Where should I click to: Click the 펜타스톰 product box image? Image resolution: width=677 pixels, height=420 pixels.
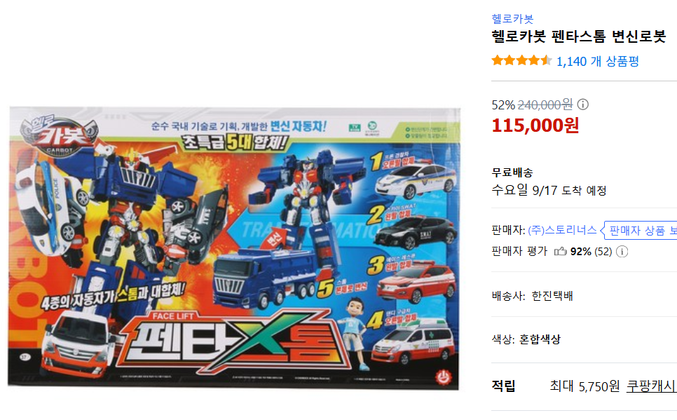[234, 248]
